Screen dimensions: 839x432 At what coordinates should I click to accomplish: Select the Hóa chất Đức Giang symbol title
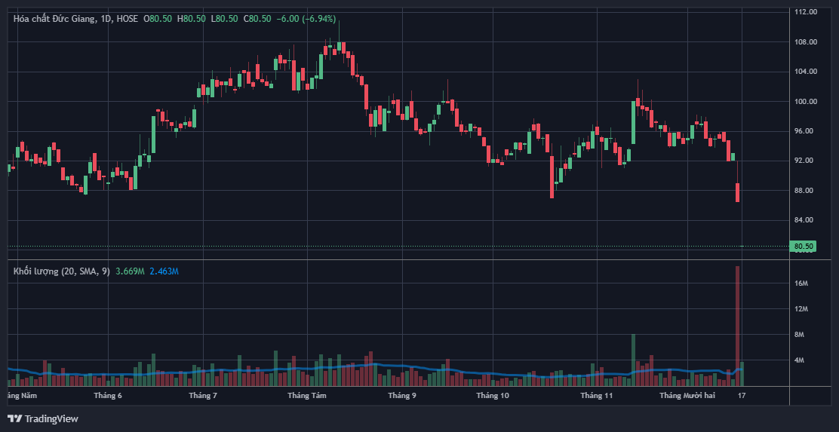point(54,18)
